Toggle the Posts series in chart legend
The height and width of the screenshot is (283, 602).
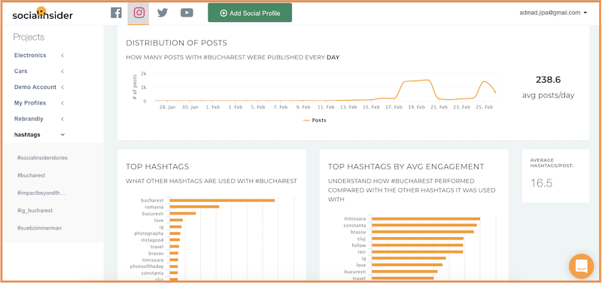coord(315,120)
